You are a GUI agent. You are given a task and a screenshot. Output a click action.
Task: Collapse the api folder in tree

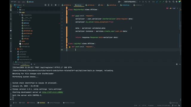click(x=16, y=7)
